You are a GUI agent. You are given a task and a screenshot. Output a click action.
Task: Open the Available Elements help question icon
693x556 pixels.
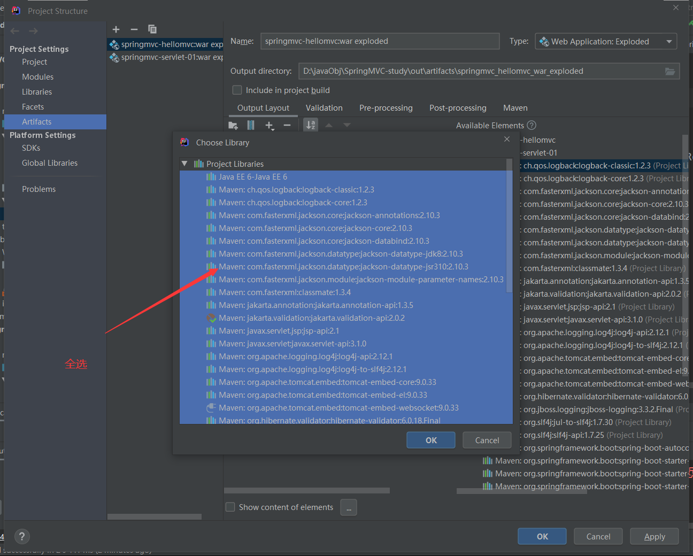click(x=532, y=125)
